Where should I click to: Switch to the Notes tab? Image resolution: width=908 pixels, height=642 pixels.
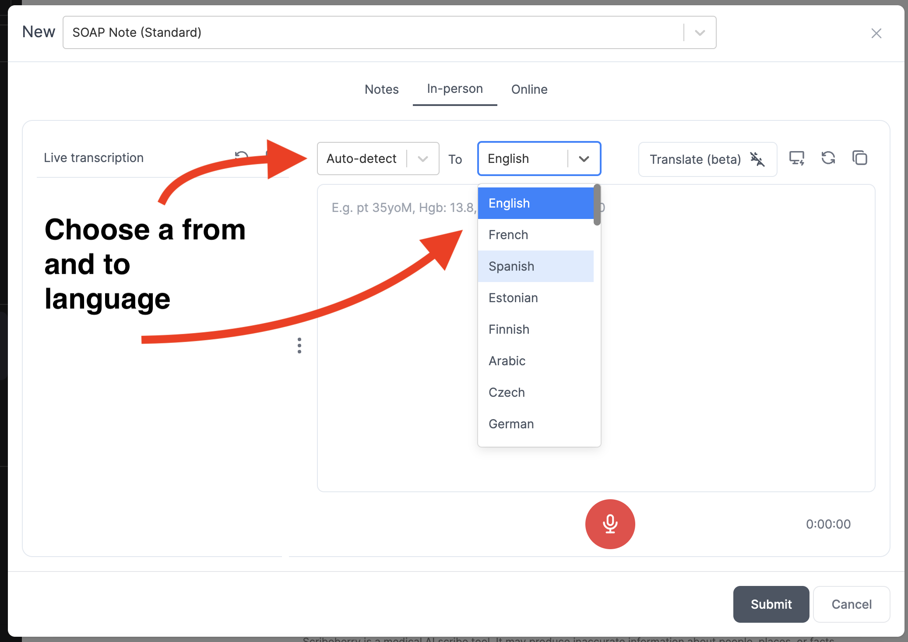point(381,89)
